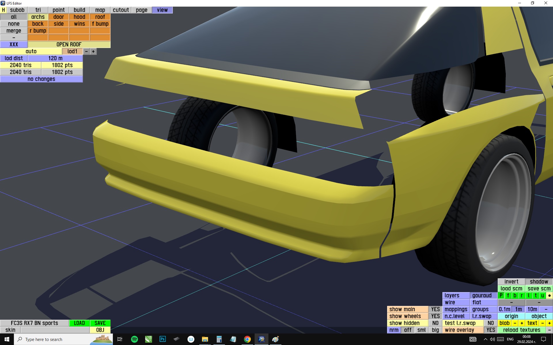The image size is (553, 345).
Task: Switch to the cutout tab
Action: coord(121,10)
